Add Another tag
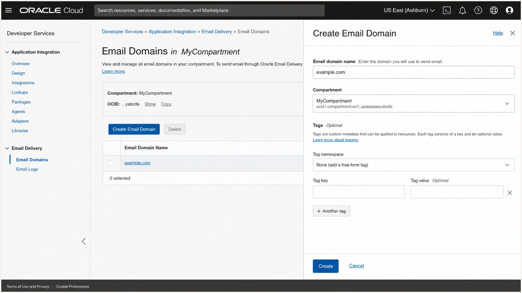This screenshot has height=293, width=522. click(331, 211)
